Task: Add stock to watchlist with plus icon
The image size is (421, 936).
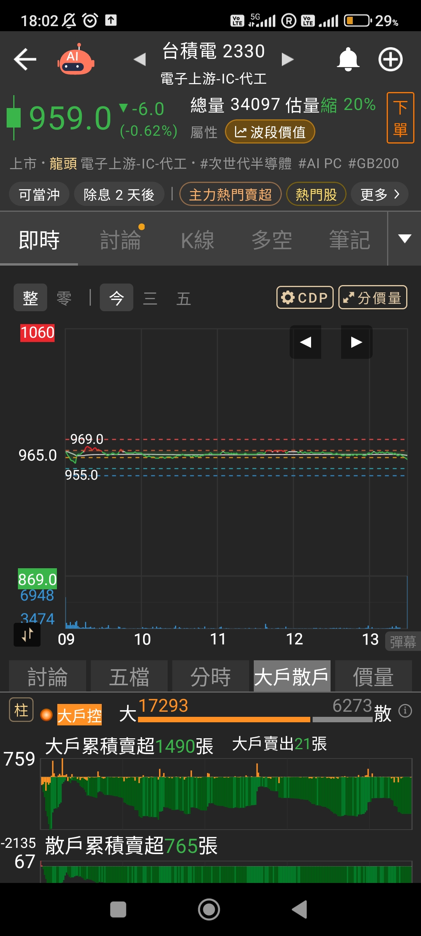Action: (391, 59)
